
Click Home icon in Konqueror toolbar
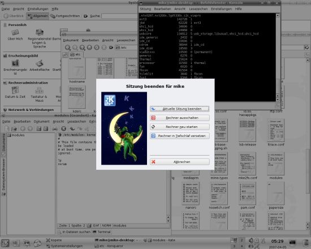[89, 48]
